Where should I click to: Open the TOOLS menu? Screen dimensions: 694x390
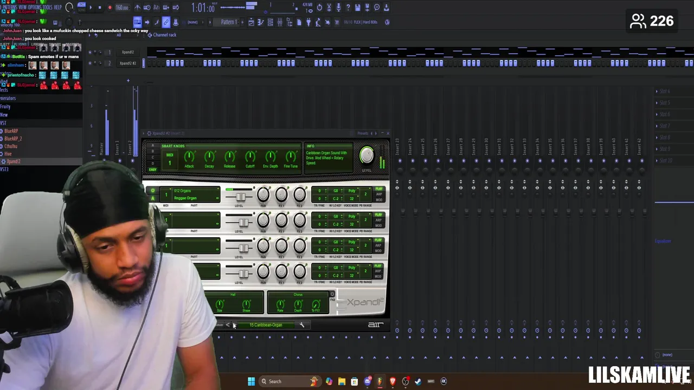(x=47, y=7)
